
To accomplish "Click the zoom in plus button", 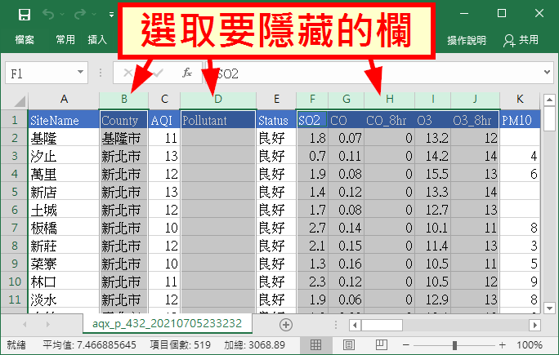I will pos(503,344).
